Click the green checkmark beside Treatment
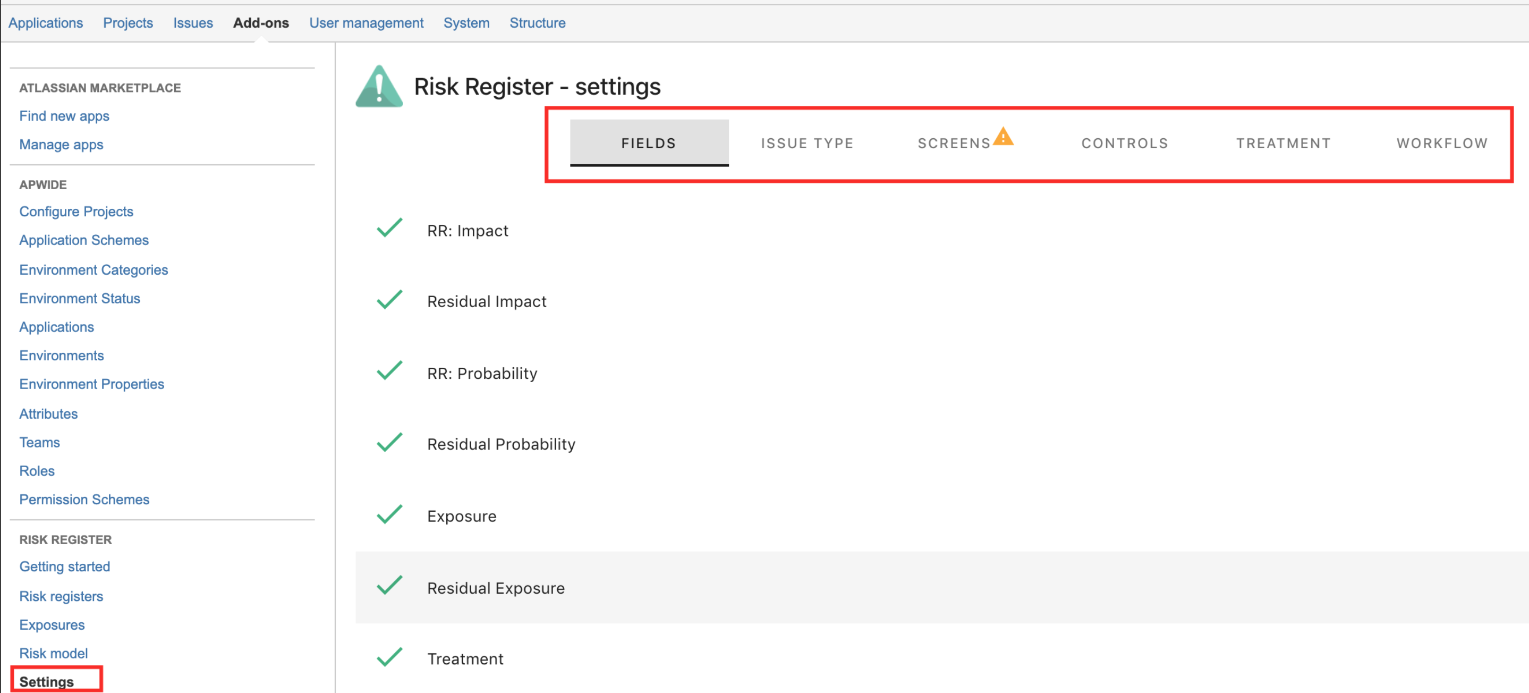1529x693 pixels. 389,657
